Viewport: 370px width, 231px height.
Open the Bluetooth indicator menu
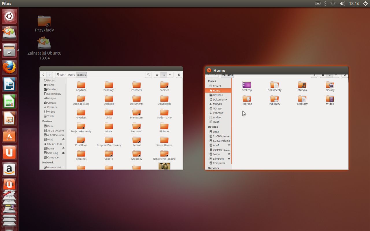(325, 3)
